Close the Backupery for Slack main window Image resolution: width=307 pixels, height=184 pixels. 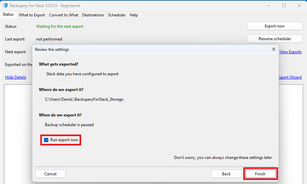[x=299, y=5]
